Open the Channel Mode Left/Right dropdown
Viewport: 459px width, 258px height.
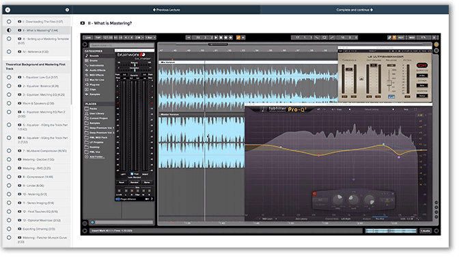click(346, 219)
